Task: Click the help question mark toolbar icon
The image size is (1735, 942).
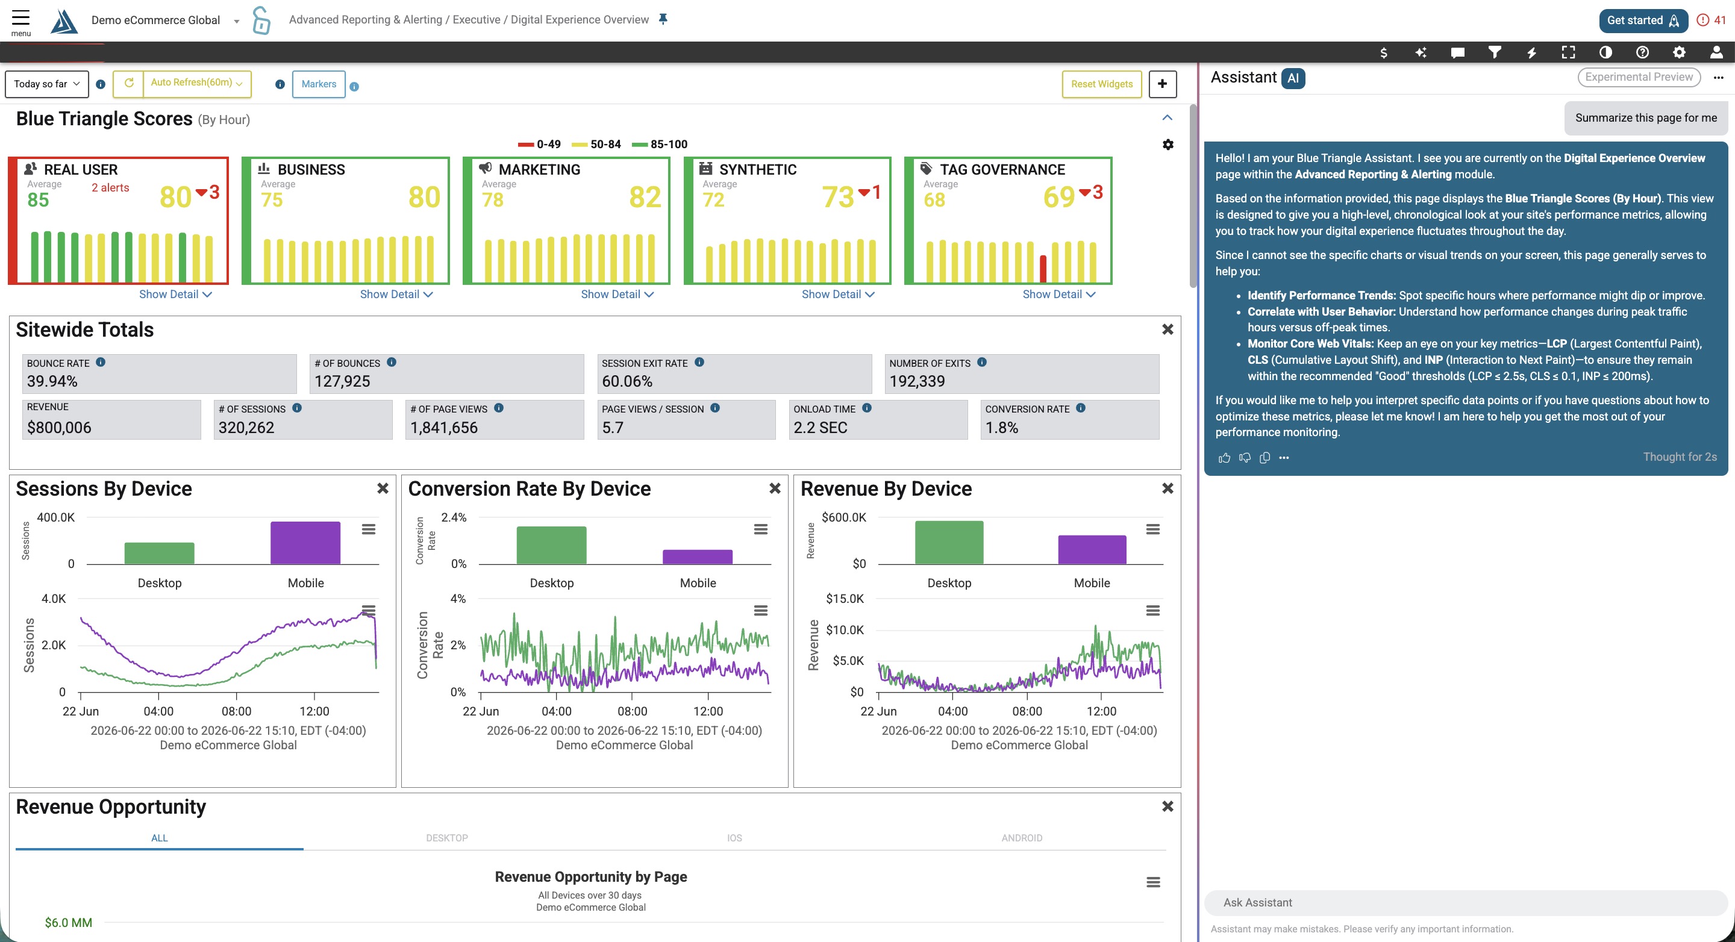Action: point(1643,52)
